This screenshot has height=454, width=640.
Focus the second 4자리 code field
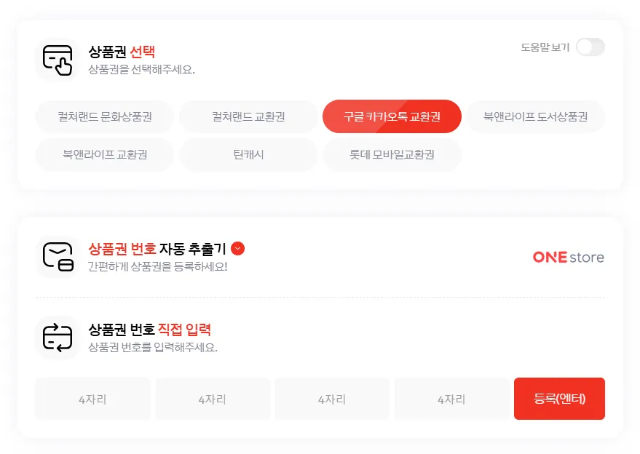[x=213, y=399]
